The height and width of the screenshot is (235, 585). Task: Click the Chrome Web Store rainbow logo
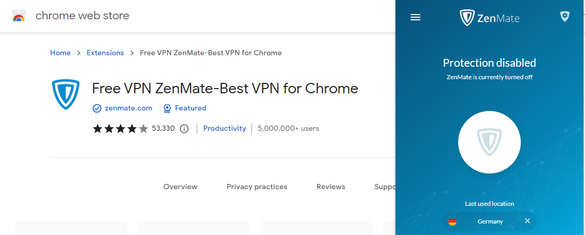click(x=19, y=16)
